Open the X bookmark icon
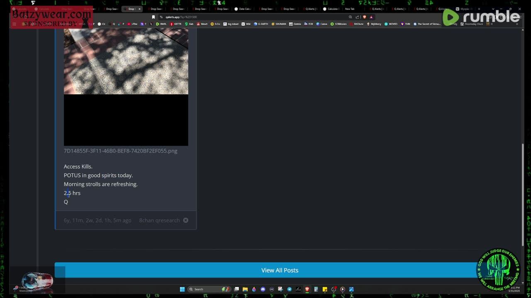The height and width of the screenshot is (298, 531). click(151, 24)
